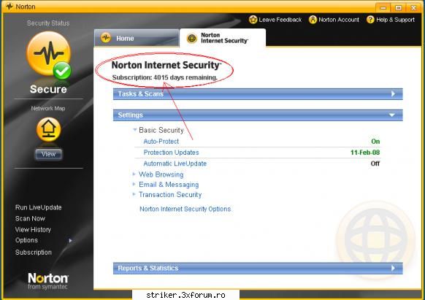Click the Web Browsing label
This screenshot has width=425, height=300.
(161, 174)
